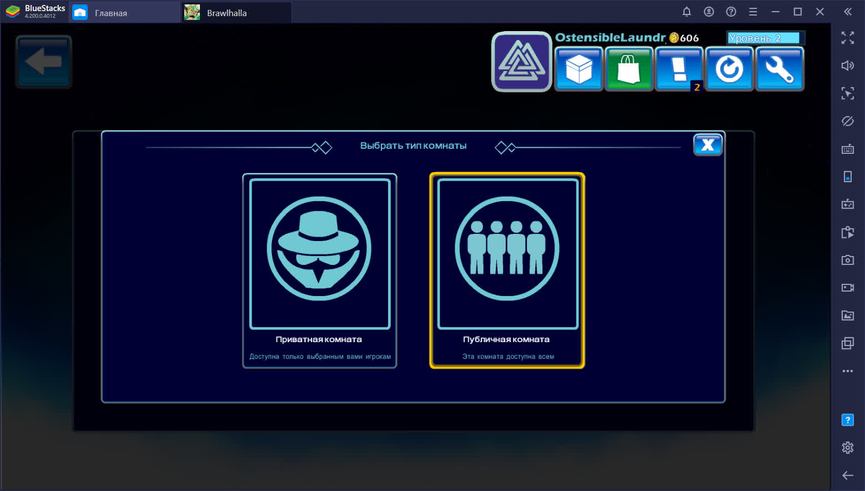Switch to the Главная tab

125,12
